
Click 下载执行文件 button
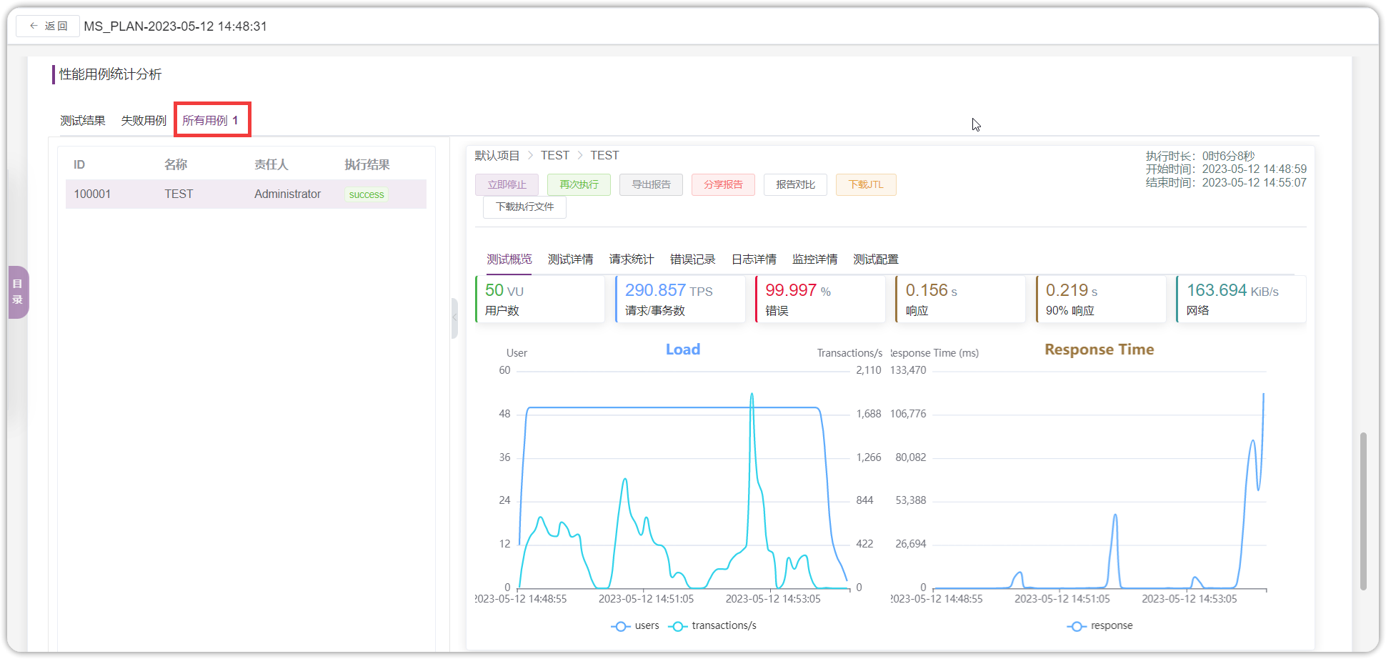[524, 207]
